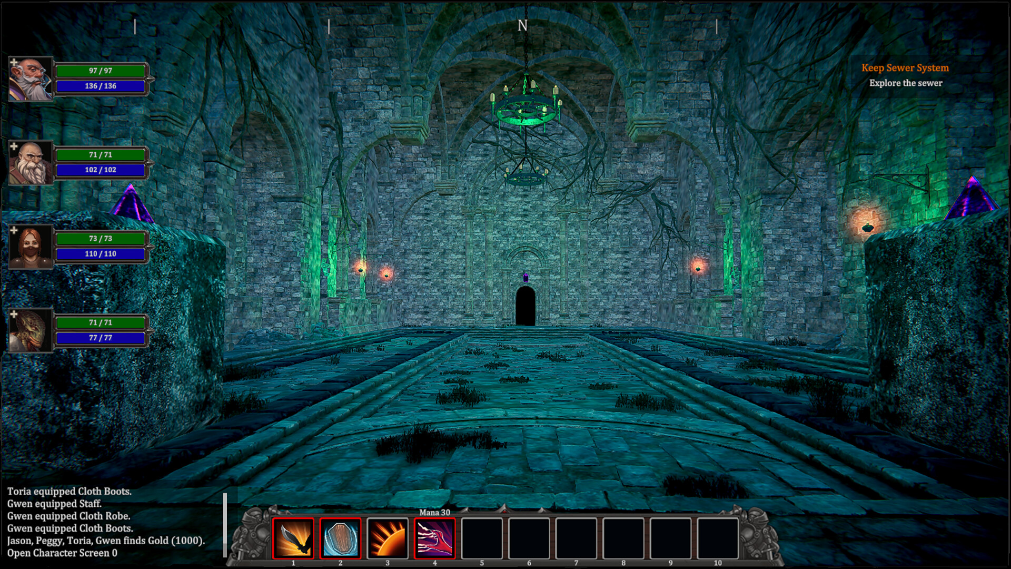
Task: Click the Explore the sewer objective
Action: 906,83
